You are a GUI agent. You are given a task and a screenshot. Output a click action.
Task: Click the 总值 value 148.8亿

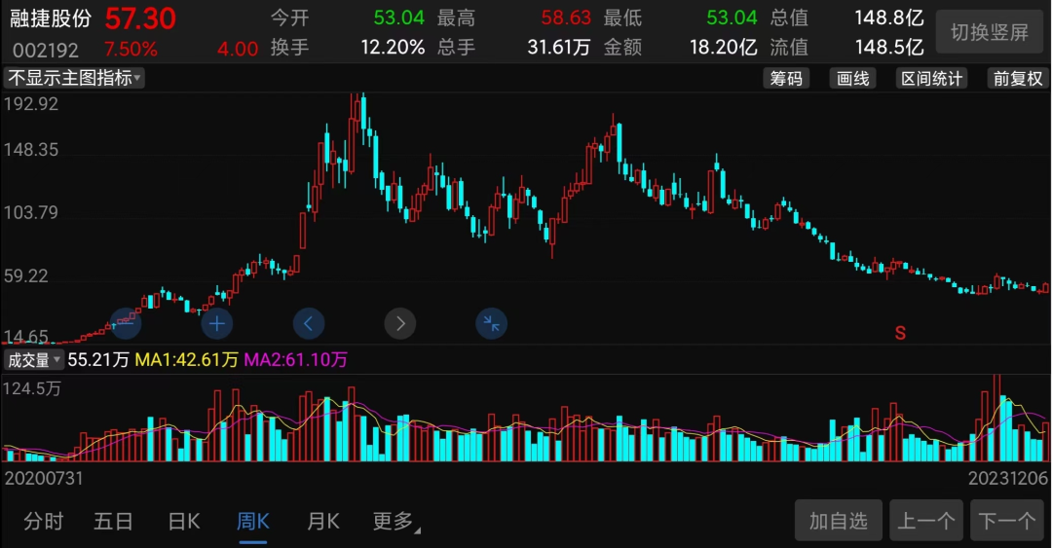[889, 18]
